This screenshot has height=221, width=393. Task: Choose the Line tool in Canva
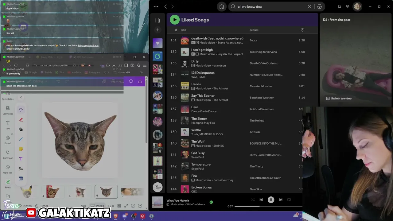click(x=21, y=139)
